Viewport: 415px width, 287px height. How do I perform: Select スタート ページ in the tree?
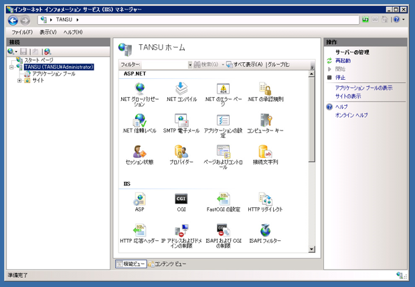coord(39,60)
